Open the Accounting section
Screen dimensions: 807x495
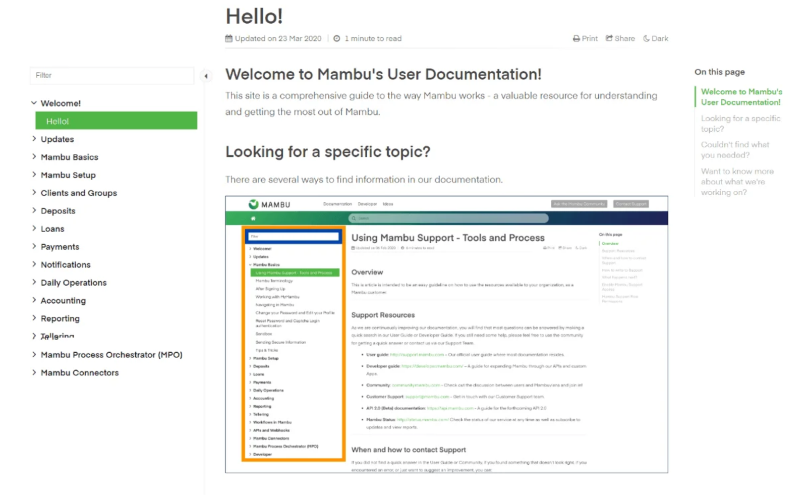[63, 301]
